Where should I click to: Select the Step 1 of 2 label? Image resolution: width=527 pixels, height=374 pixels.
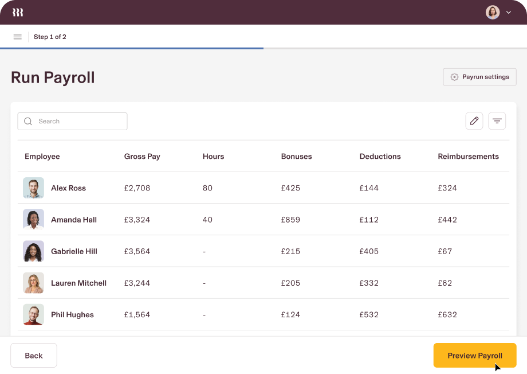point(50,37)
